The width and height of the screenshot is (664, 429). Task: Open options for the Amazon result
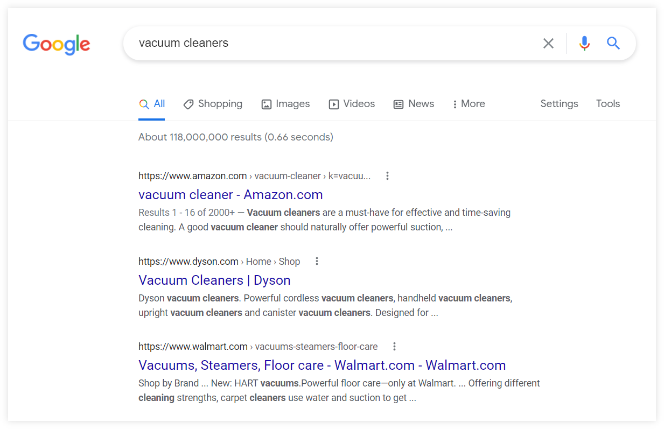coord(387,176)
